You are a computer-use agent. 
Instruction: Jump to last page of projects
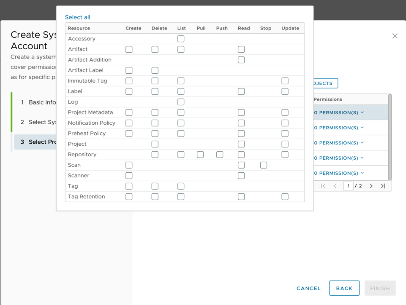point(383,186)
